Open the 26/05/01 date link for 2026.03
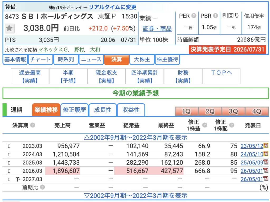270x202 pixels. coord(252,171)
